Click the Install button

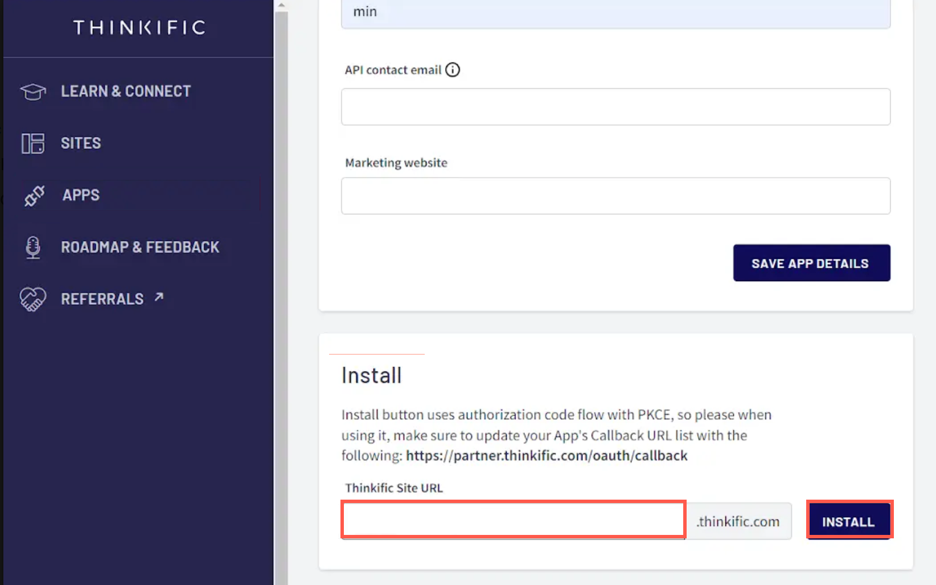(849, 521)
